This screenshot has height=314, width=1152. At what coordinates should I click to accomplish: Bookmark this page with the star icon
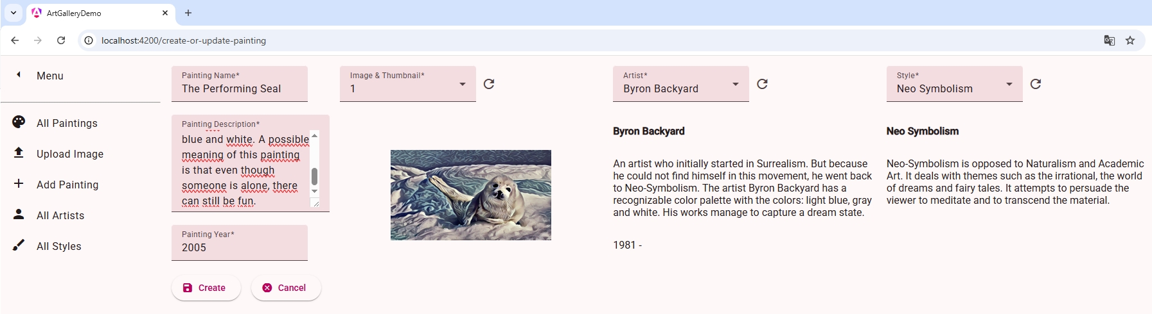1130,40
